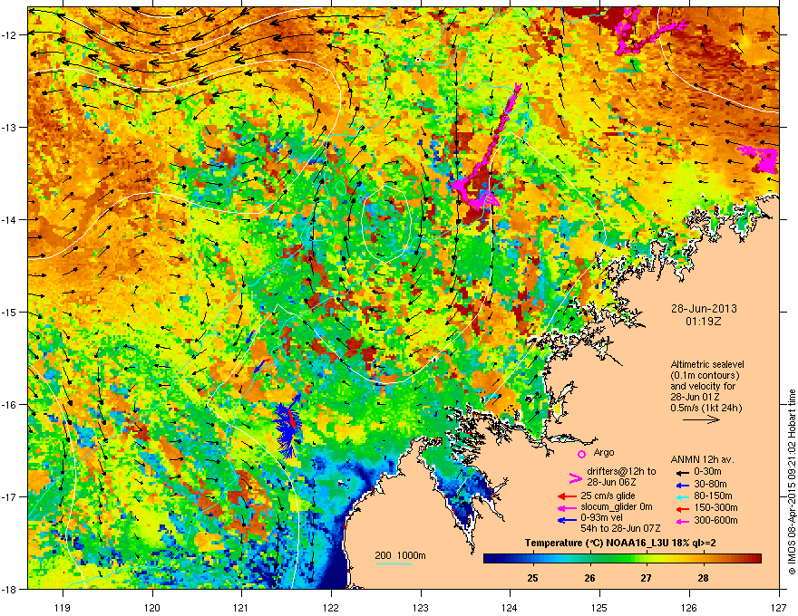Image resolution: width=798 pixels, height=616 pixels.
Task: Click the '0.5m/s (1kt 24h)' text
Action: click(x=706, y=408)
